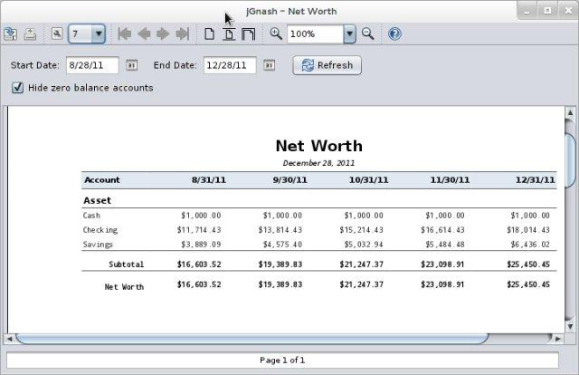Click the Subtotal row label
Viewport: 579px width, 375px height.
pos(127,264)
